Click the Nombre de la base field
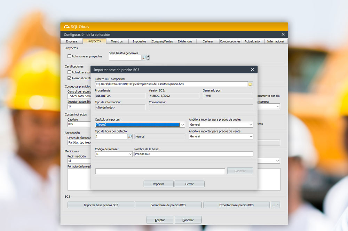 point(193,154)
